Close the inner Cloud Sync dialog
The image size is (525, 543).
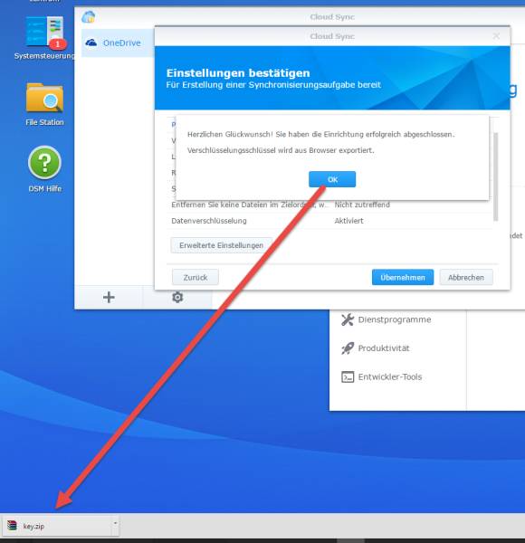point(496,36)
